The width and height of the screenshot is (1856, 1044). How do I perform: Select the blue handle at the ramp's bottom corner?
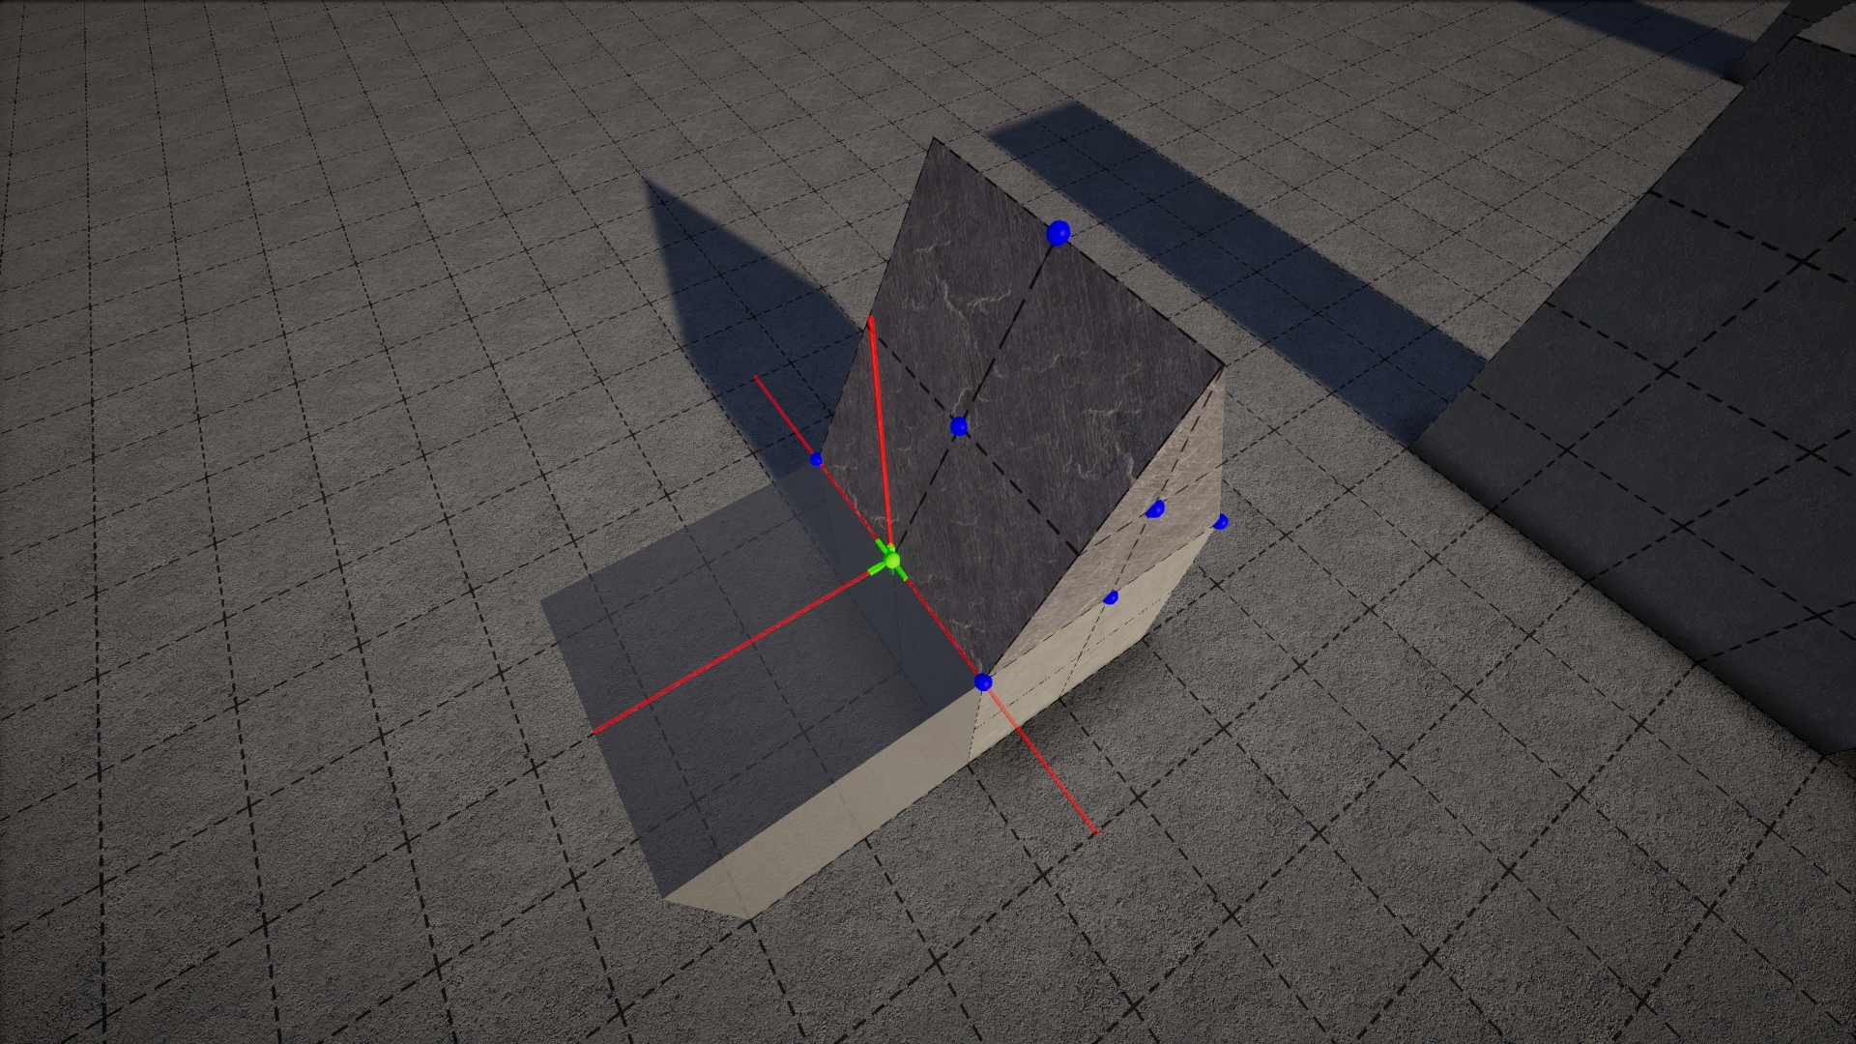pyautogui.click(x=983, y=682)
